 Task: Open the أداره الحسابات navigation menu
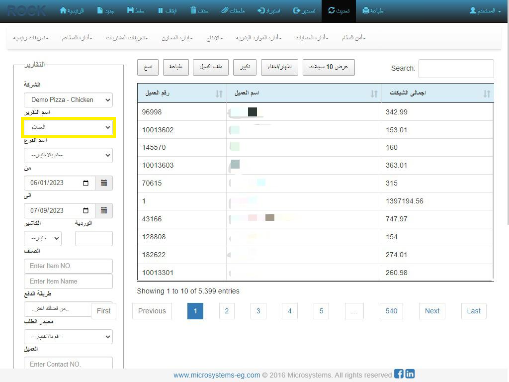coord(312,38)
